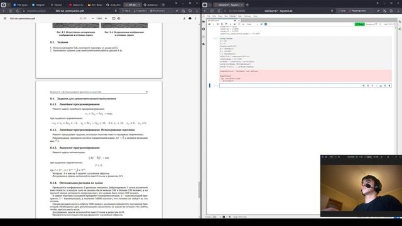Image resolution: width=402 pixels, height=226 pixels.
Task: Switch to the first GitHub study tab
Action: tap(113, 4)
